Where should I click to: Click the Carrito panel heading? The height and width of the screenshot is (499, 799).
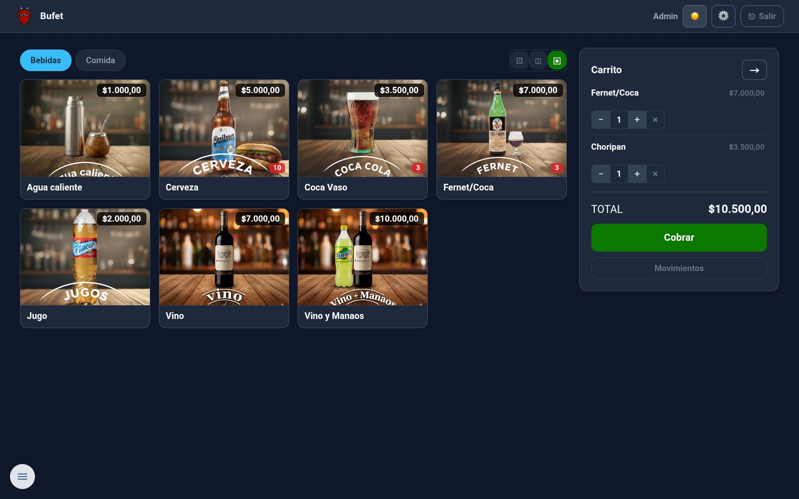606,70
